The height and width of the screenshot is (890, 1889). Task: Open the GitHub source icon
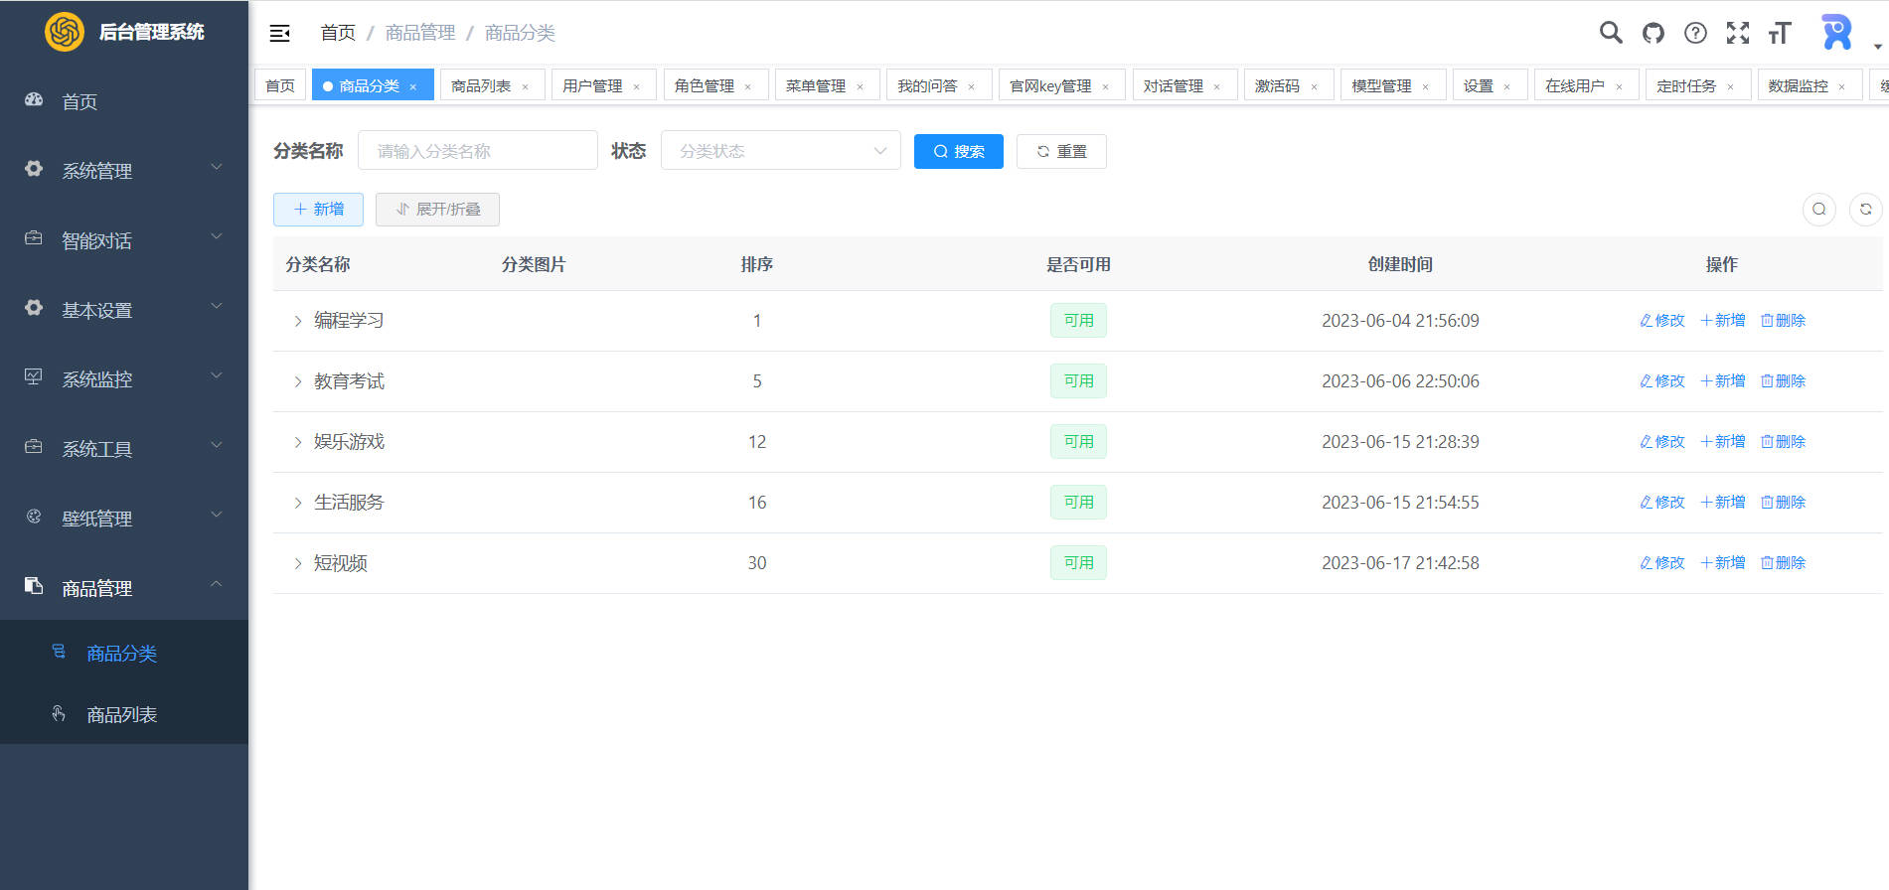tap(1653, 33)
